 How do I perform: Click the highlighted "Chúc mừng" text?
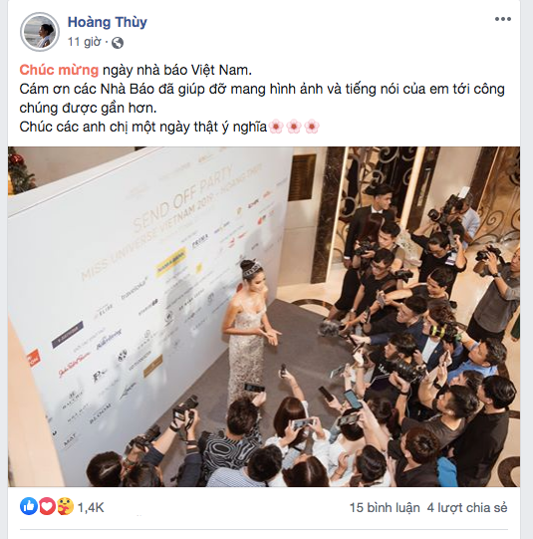(59, 70)
